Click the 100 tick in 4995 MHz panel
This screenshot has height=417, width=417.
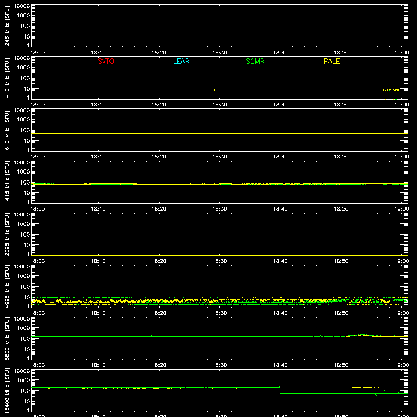(25, 287)
